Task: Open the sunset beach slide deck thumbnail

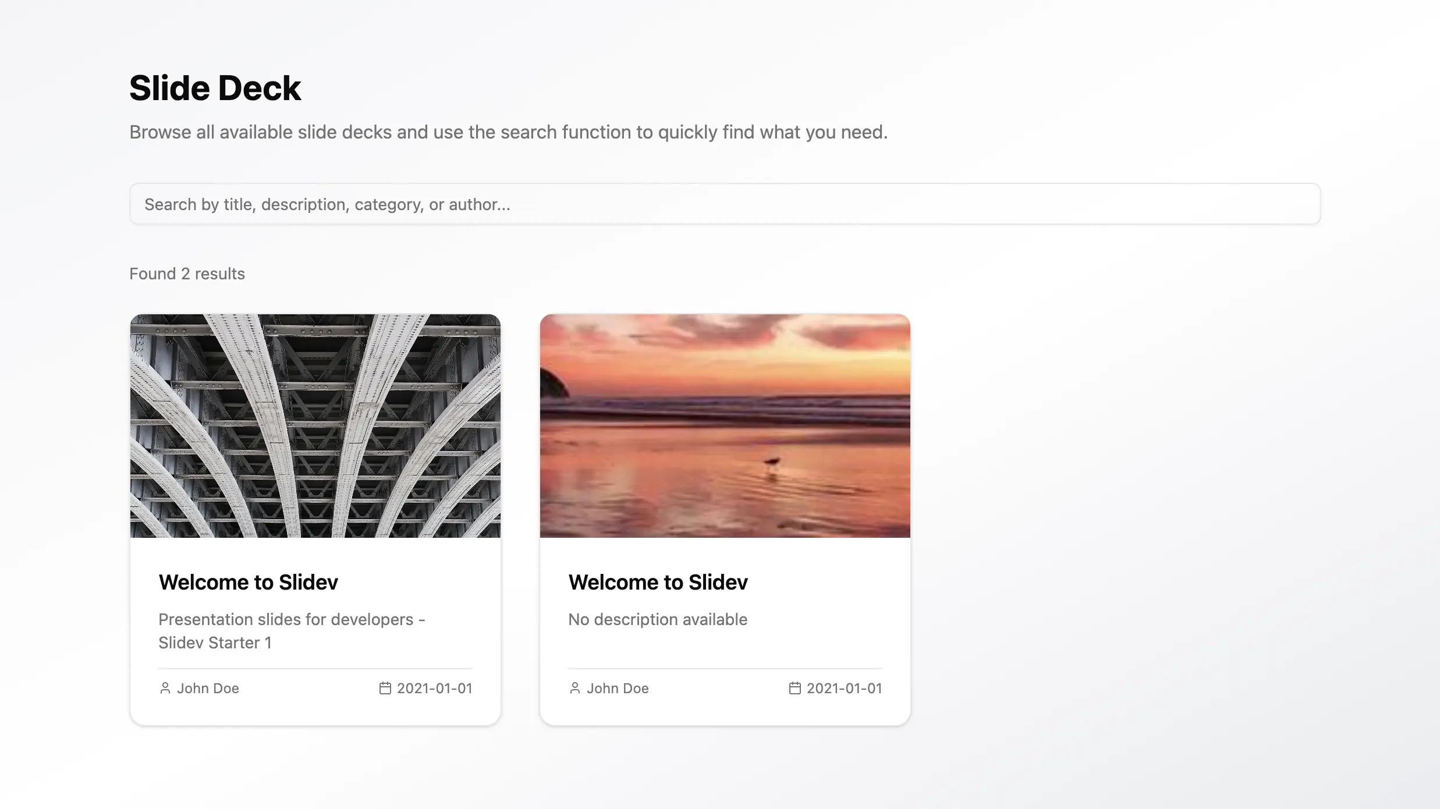Action: [x=725, y=426]
